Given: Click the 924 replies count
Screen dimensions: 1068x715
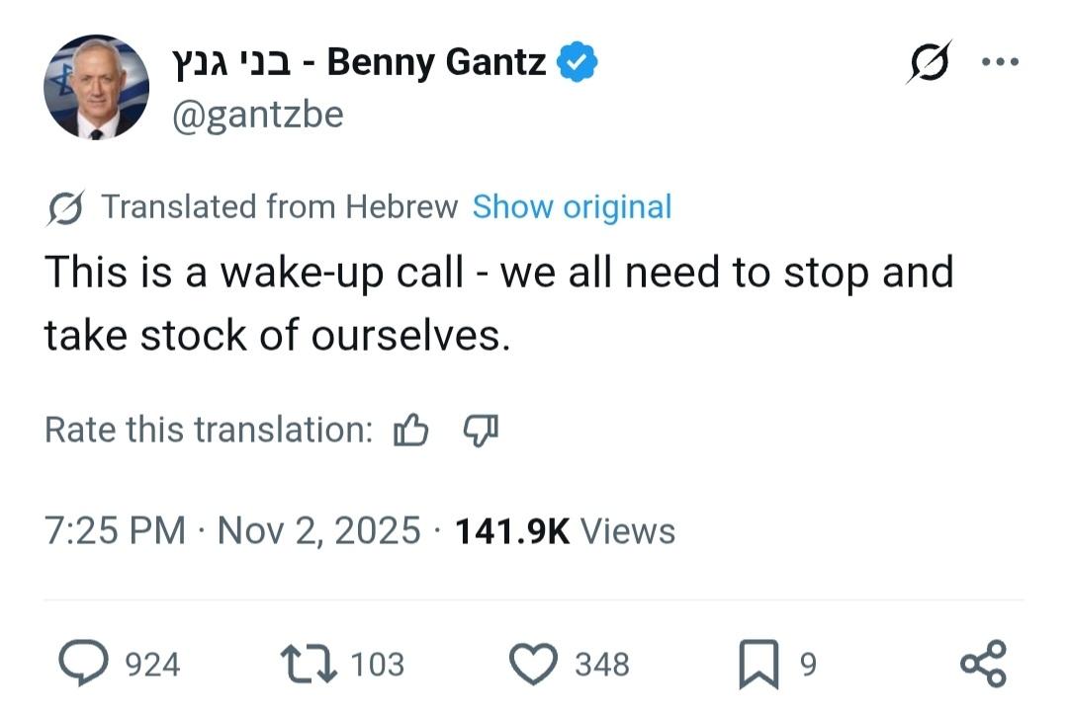Looking at the screenshot, I should click(x=152, y=664).
